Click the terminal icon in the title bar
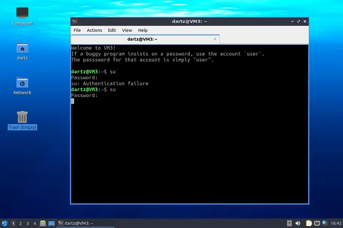Image resolution: width=343 pixels, height=228 pixels. point(75,21)
